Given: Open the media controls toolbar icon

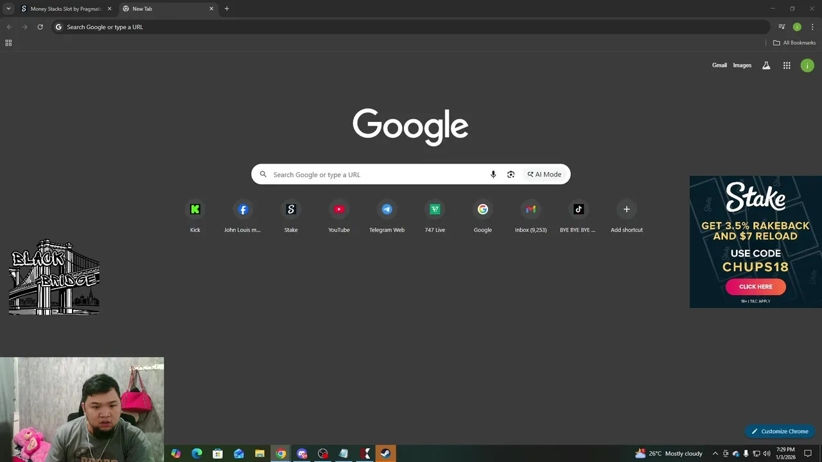Looking at the screenshot, I should point(782,27).
